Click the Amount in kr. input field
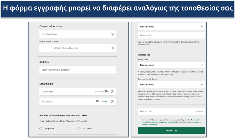The width and height of the screenshot is (235, 138). coord(171,35)
